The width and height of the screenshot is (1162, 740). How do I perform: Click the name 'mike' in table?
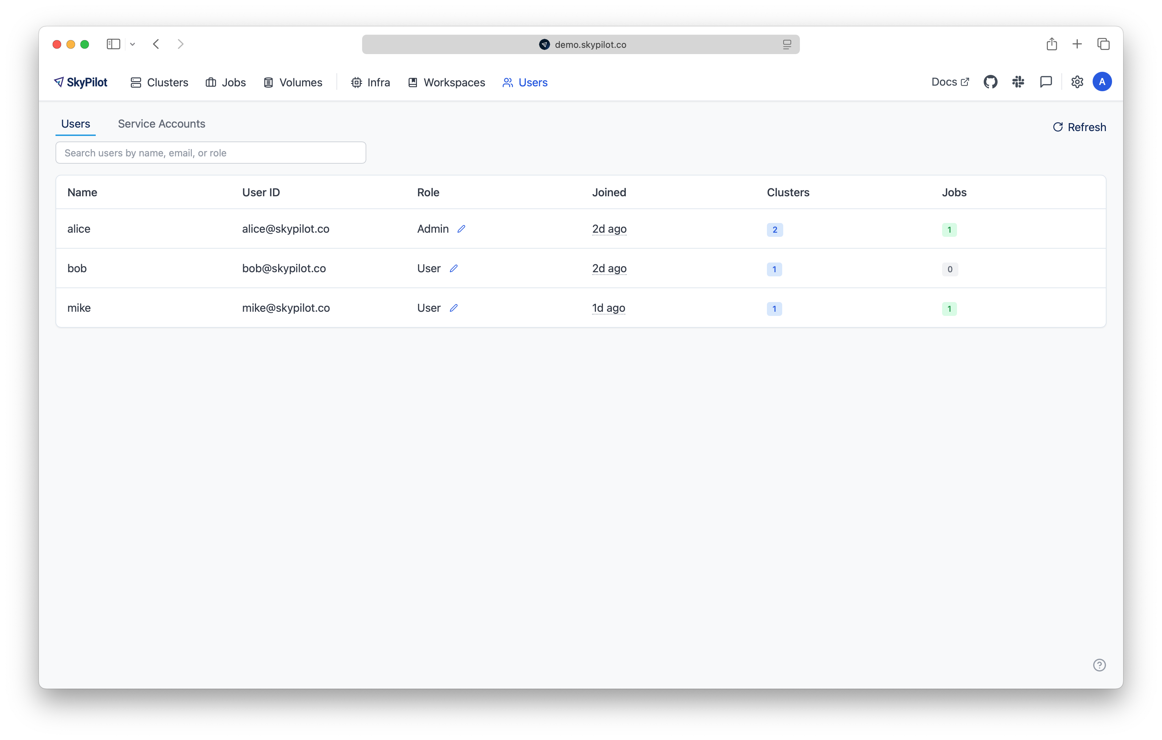coord(79,308)
